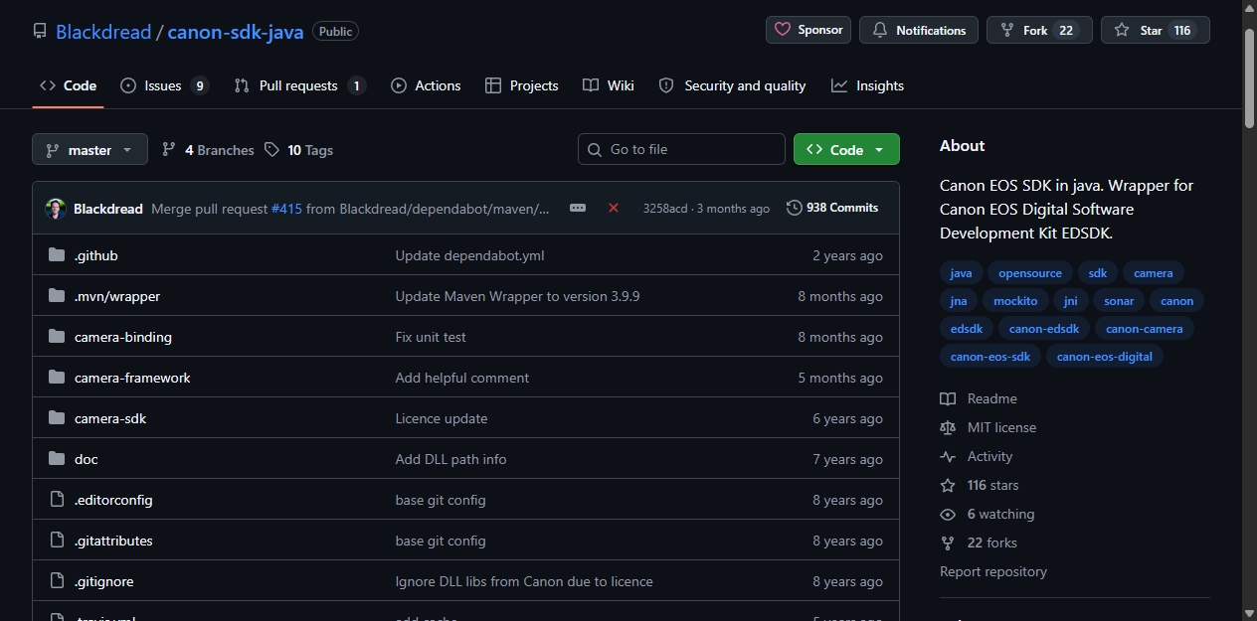Open the Issues tab
The image size is (1257, 621).
[164, 85]
